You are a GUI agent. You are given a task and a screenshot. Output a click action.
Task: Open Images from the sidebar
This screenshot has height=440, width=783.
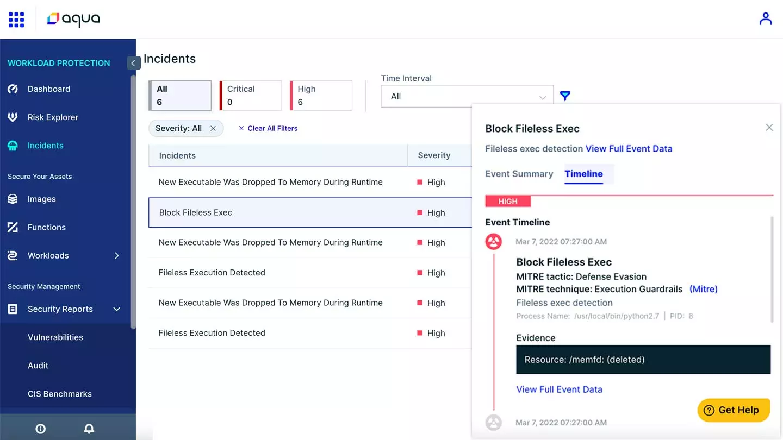[42, 199]
